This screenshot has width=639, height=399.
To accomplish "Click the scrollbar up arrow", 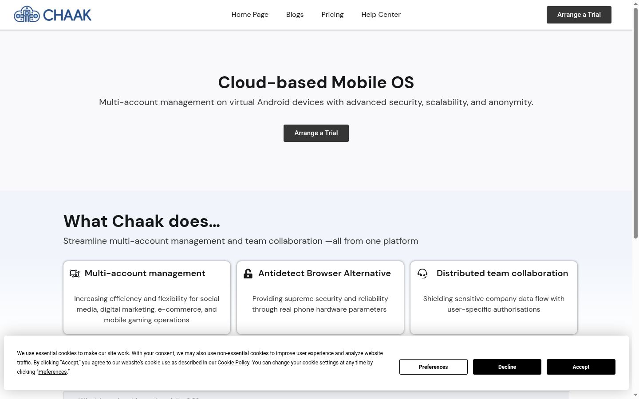I will [x=635, y=3].
